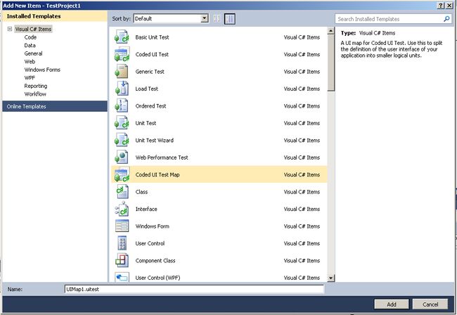Click the Coded UI Test Map icon
Screen dimensions: 457x315
[x=122, y=174]
